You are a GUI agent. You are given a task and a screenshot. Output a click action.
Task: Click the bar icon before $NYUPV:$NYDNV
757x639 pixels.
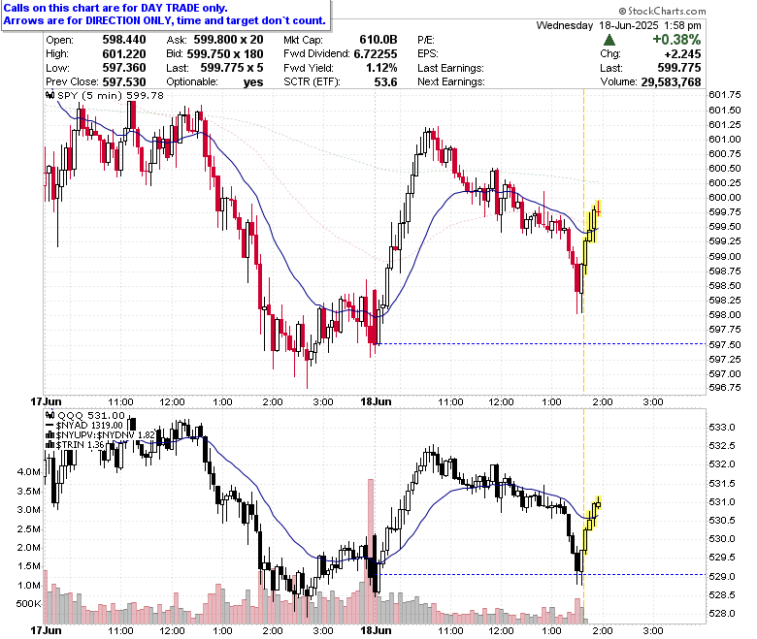click(50, 435)
